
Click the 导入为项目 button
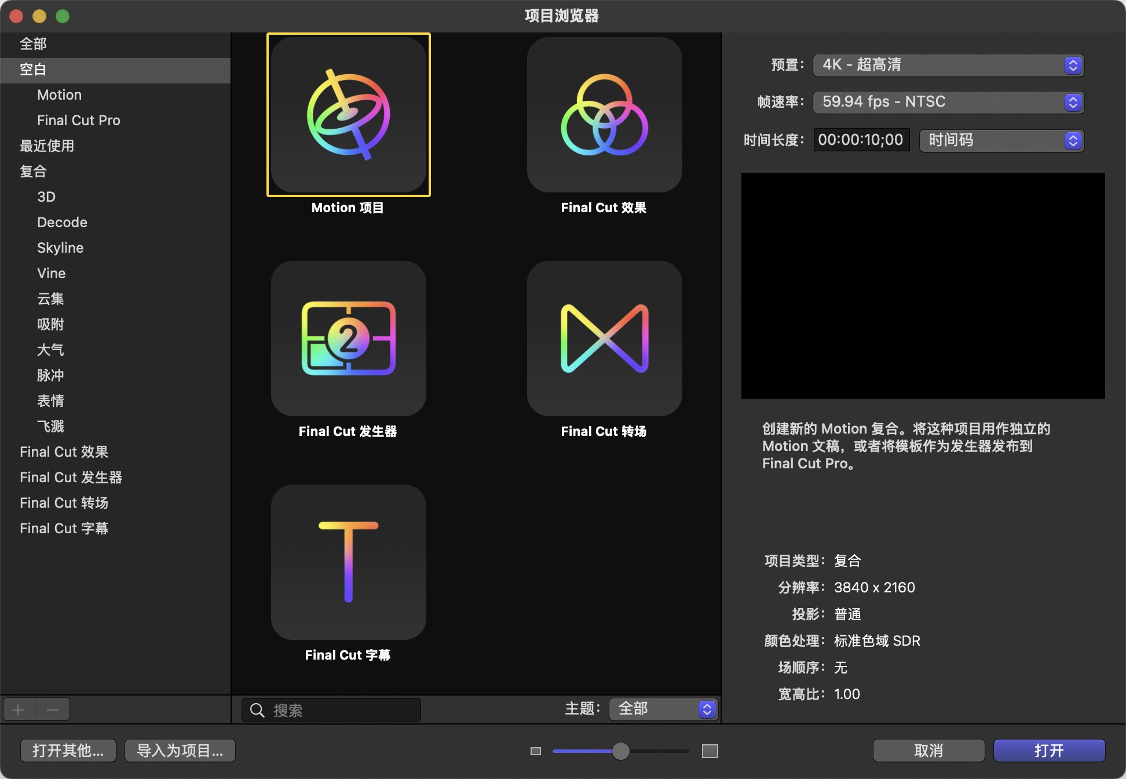pos(180,750)
